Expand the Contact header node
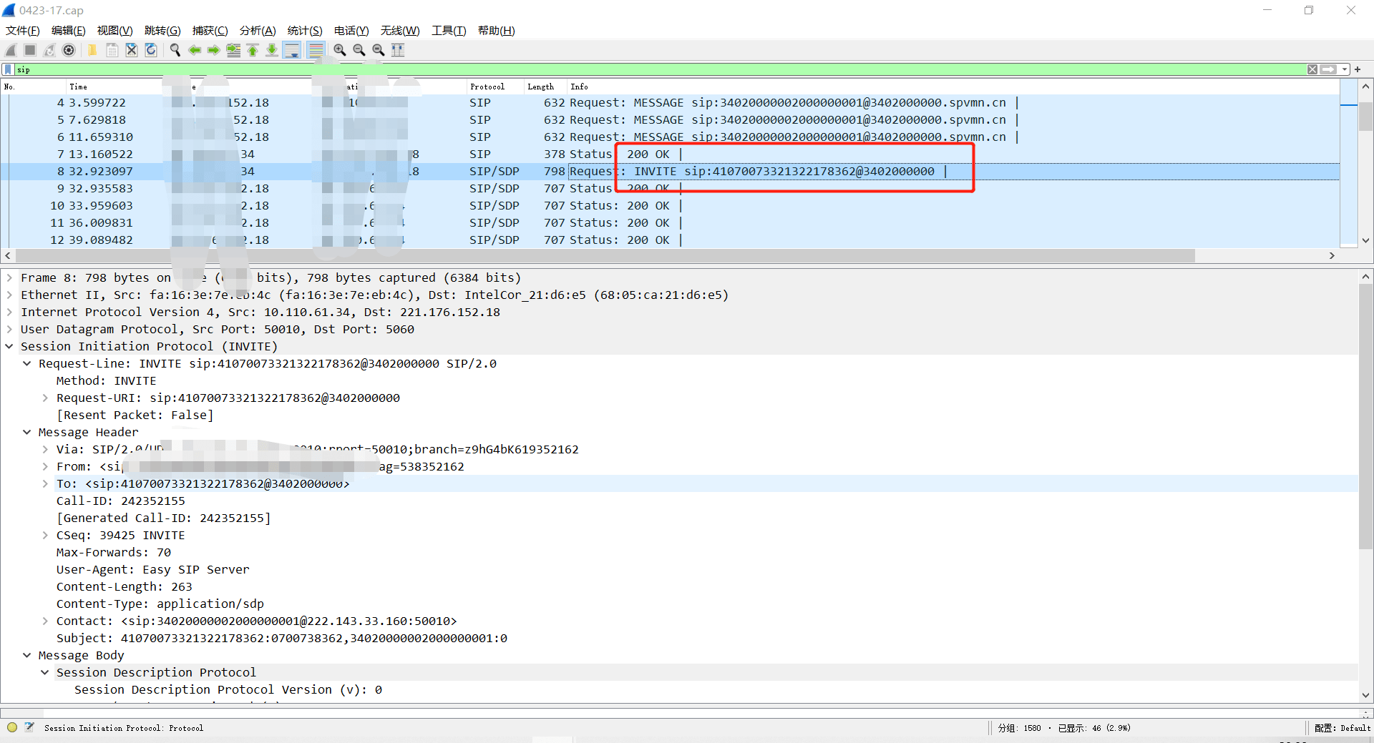The image size is (1374, 743). pos(45,621)
